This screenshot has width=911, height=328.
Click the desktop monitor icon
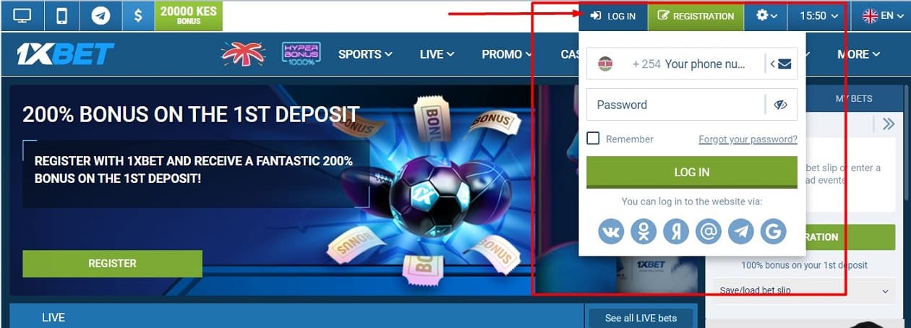point(22,15)
